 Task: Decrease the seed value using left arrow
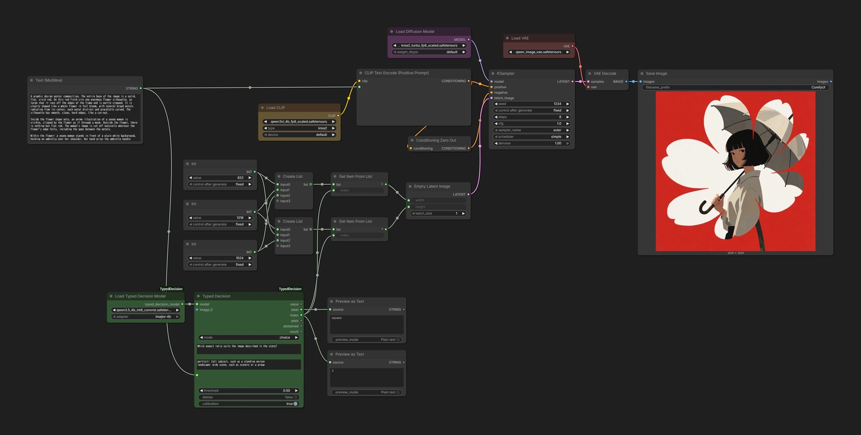coord(496,104)
